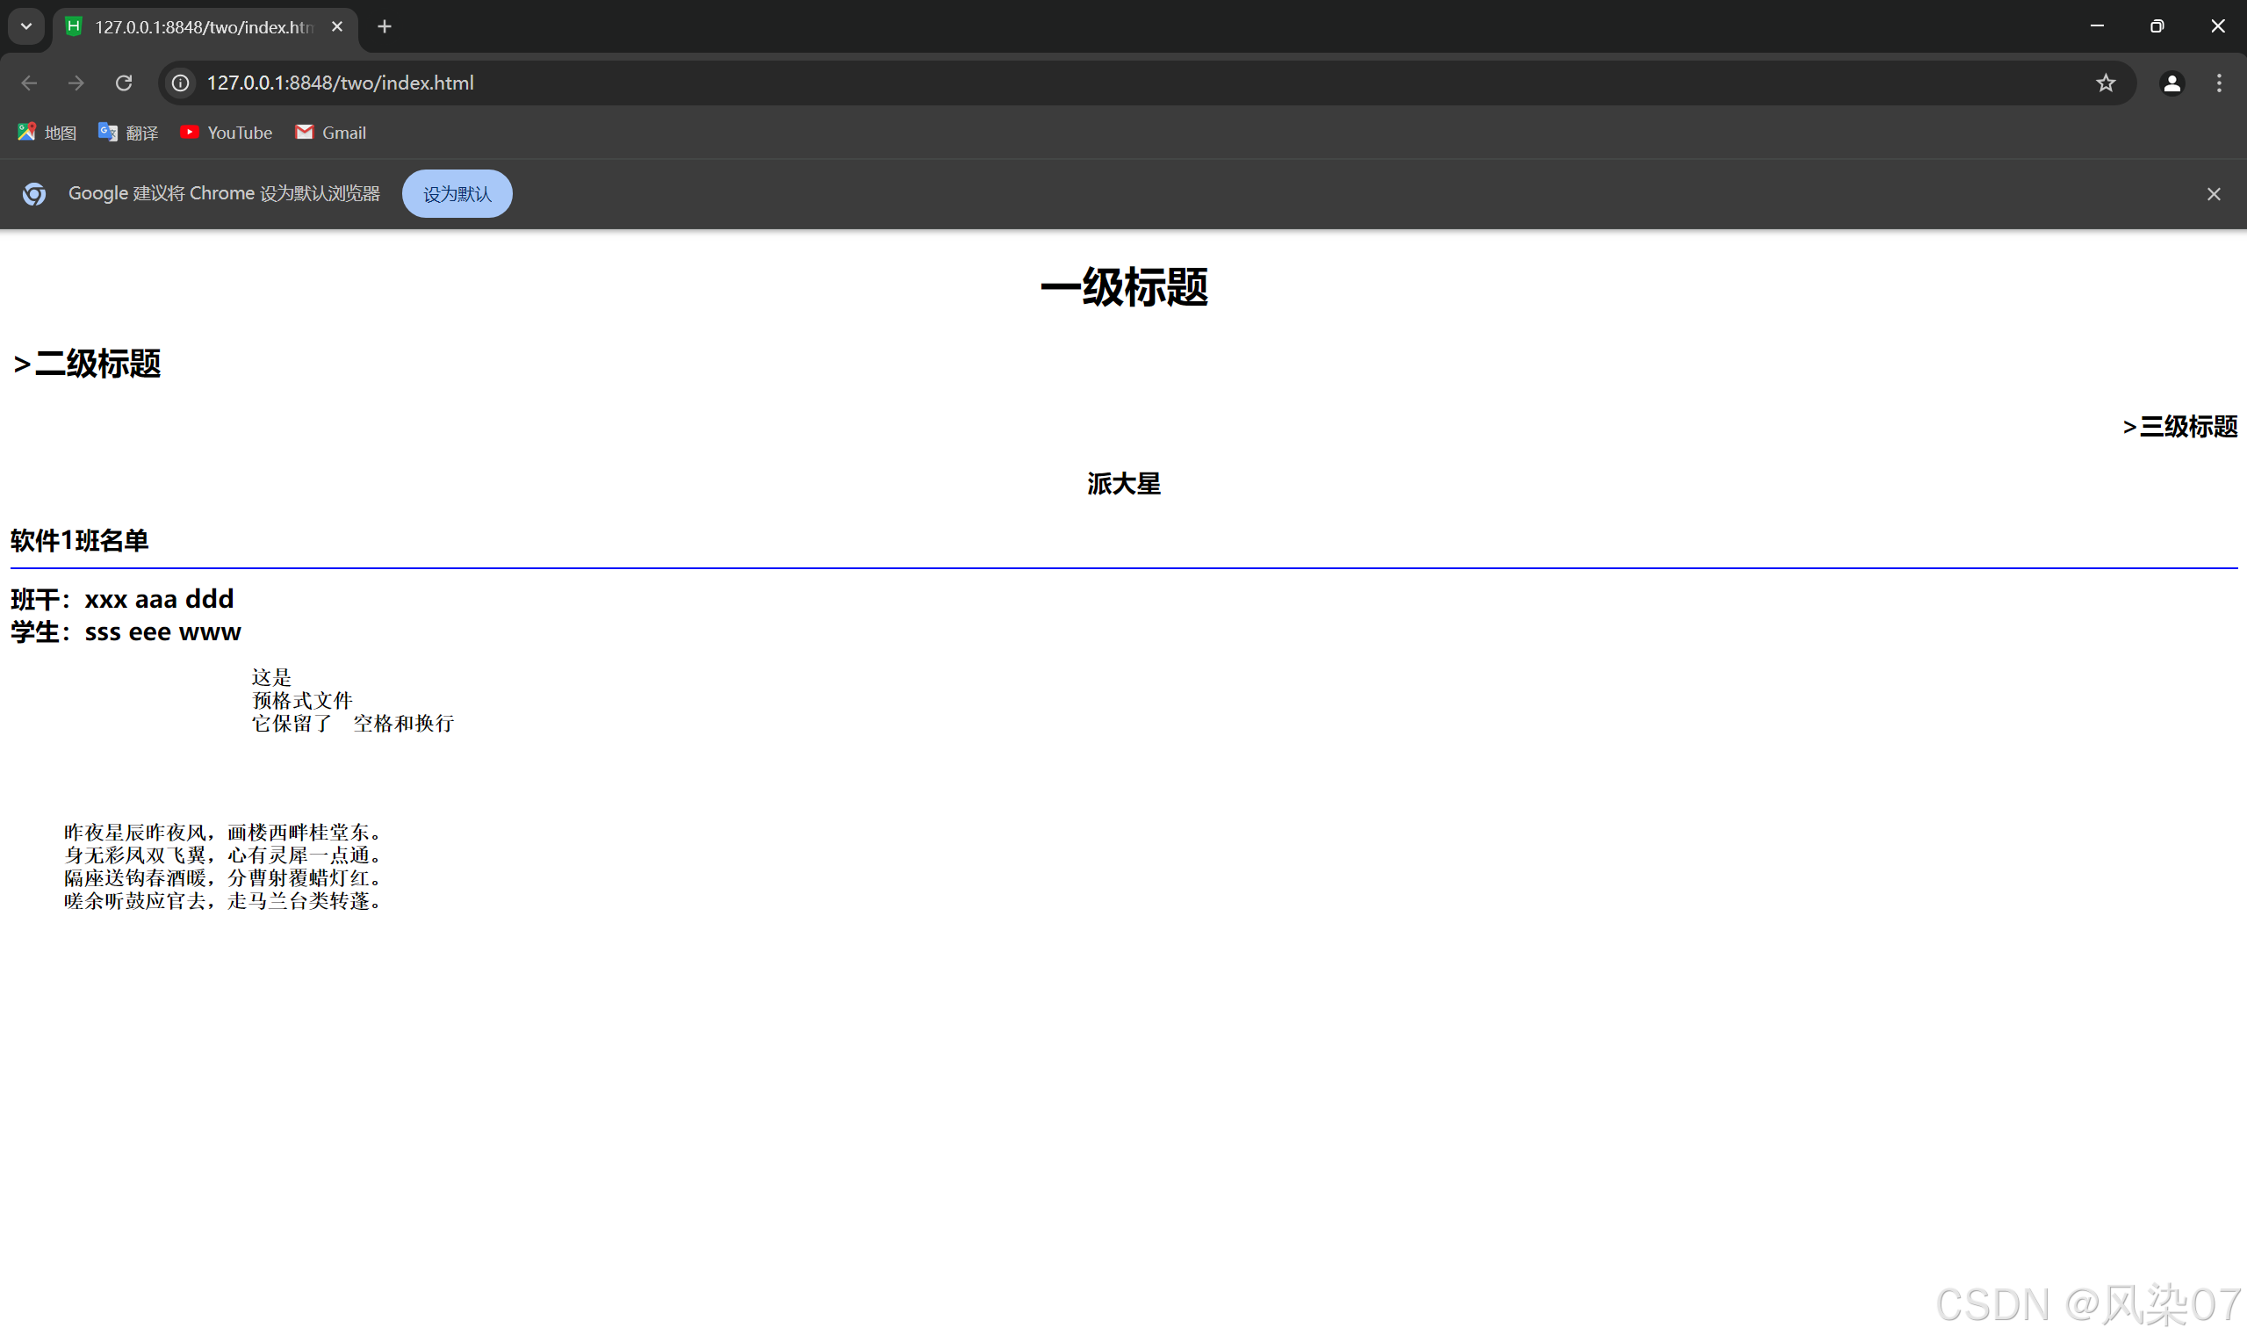
Task: Open a new tab with plus button
Action: point(384,27)
